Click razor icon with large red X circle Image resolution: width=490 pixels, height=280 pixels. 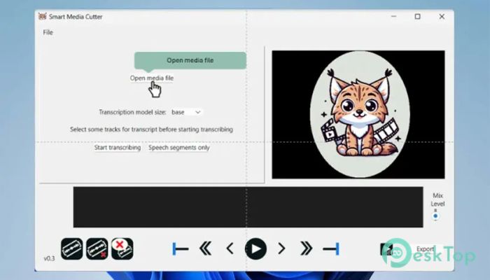coord(122,248)
